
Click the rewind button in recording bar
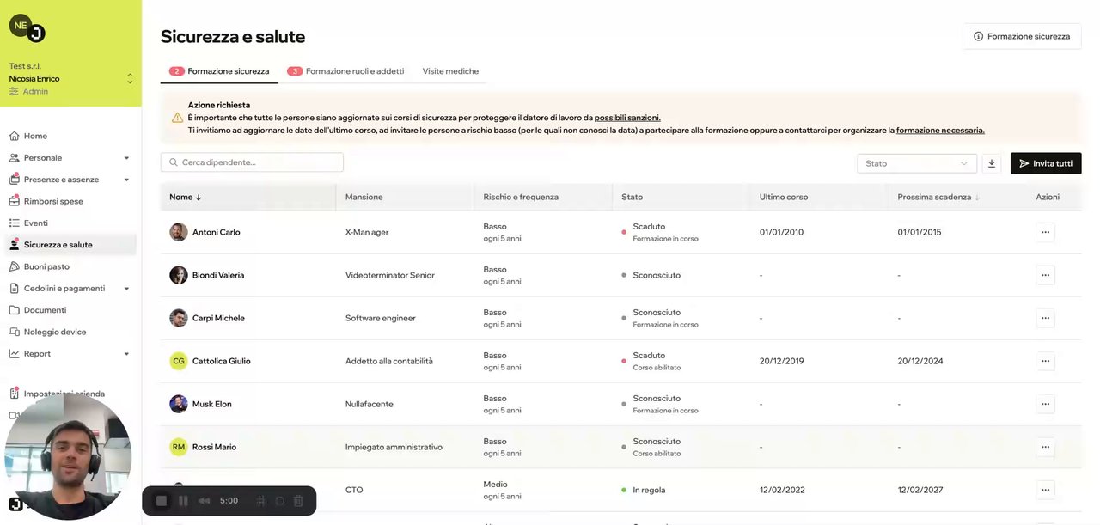205,501
